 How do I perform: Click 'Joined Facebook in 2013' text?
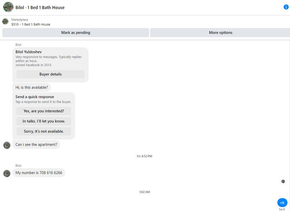tap(33, 65)
